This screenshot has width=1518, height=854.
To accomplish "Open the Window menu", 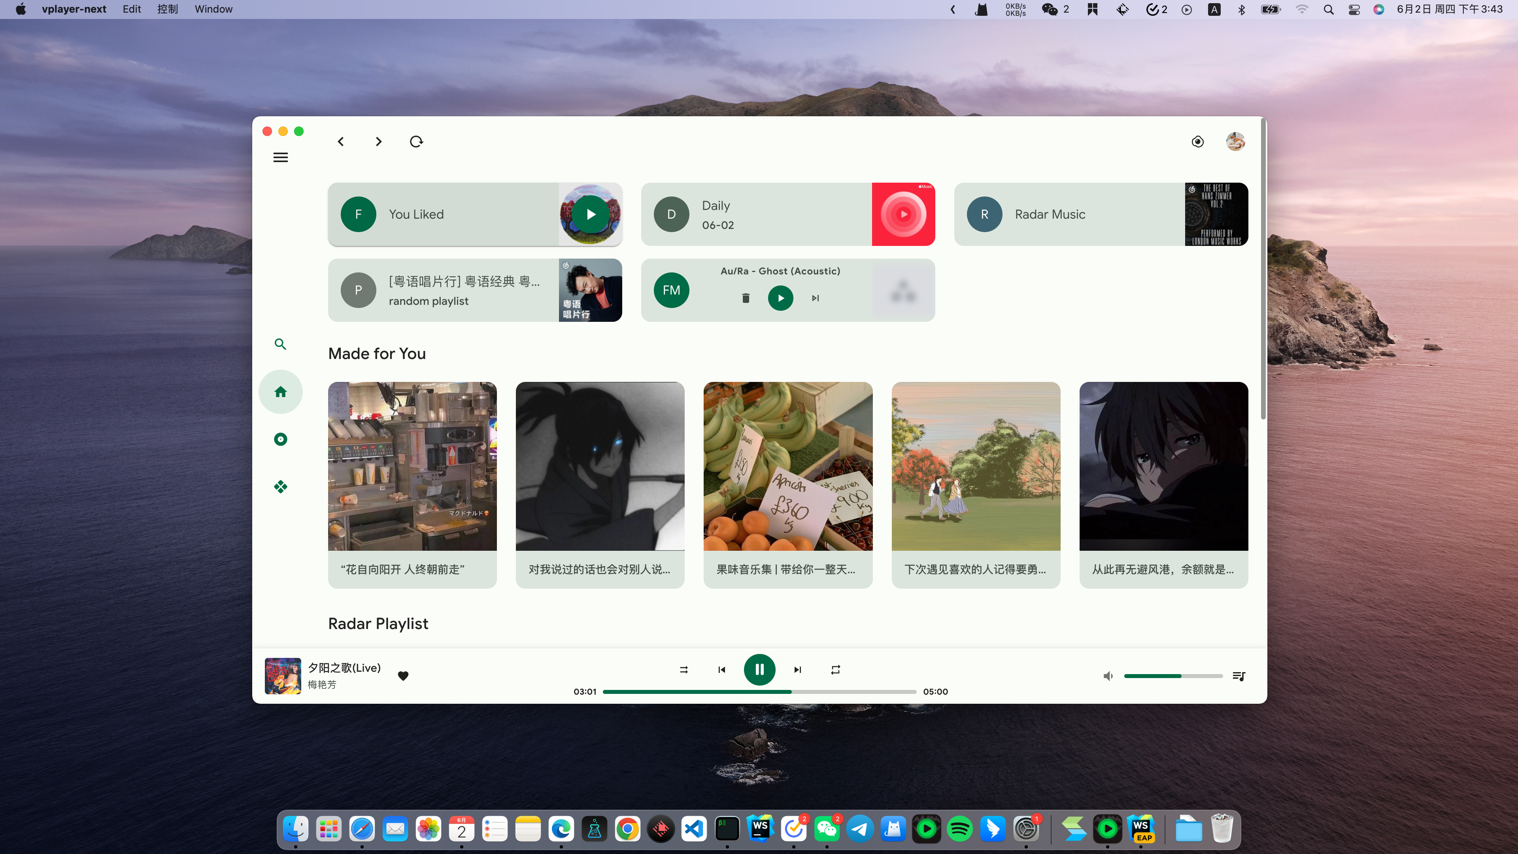I will point(213,9).
